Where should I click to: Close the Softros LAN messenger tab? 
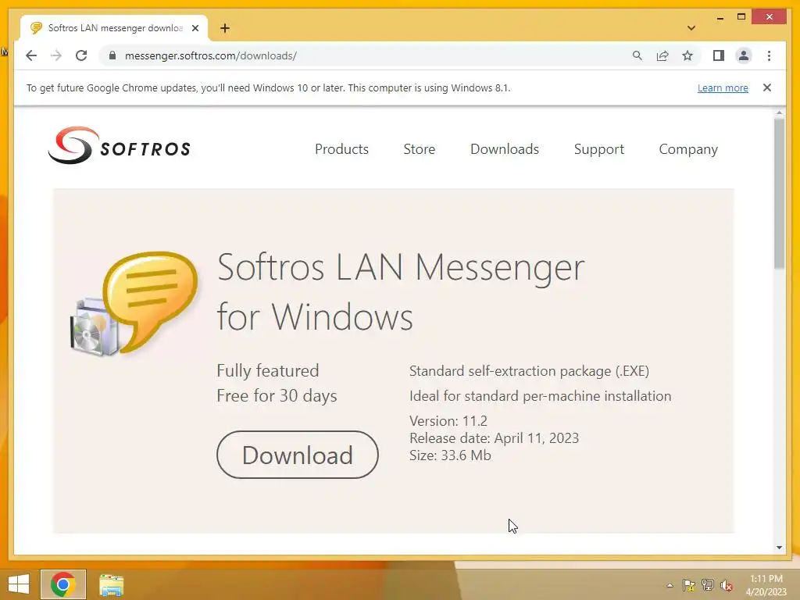(195, 28)
